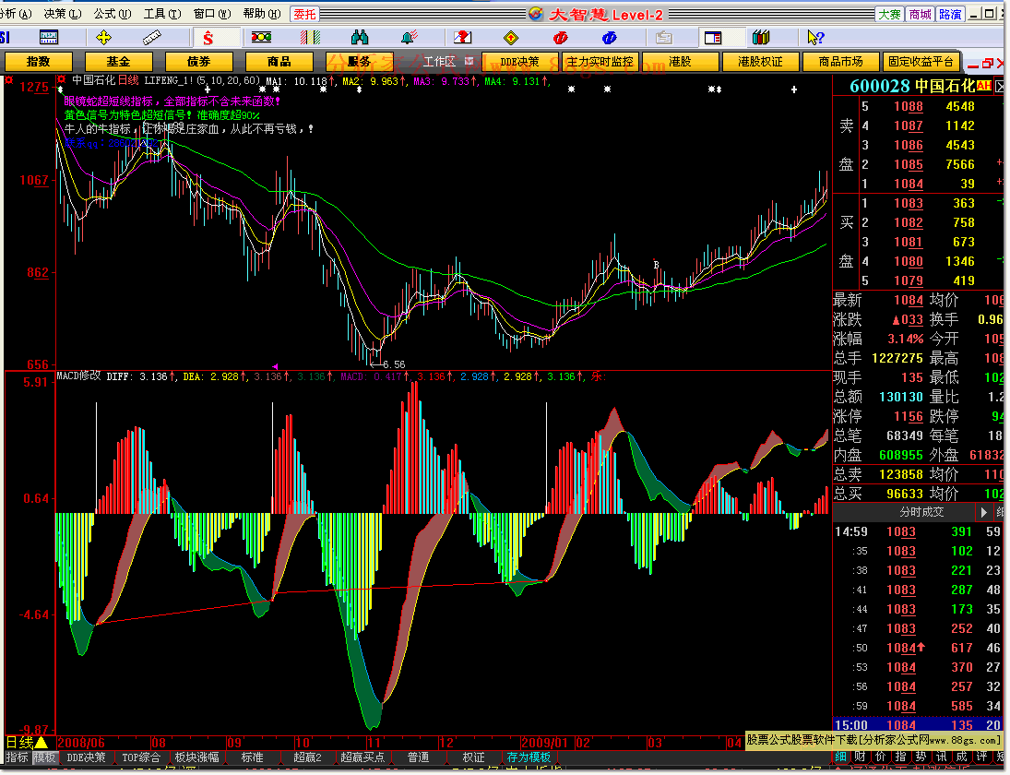Click the red-green striped bars icon

click(x=311, y=37)
